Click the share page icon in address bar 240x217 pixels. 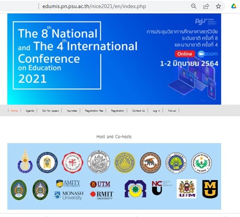206,6
